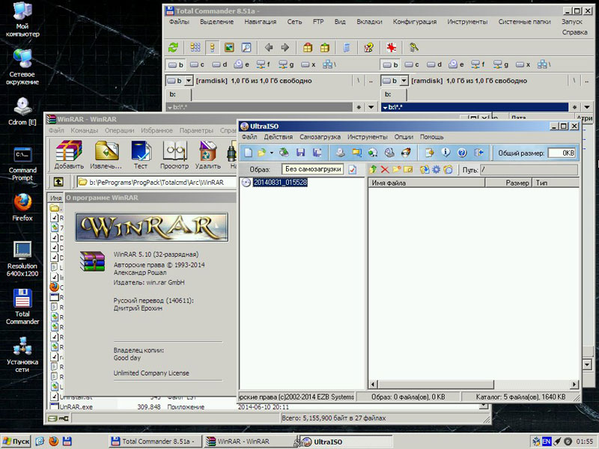Click the keys icon in Total Commander toolbar

click(x=414, y=47)
